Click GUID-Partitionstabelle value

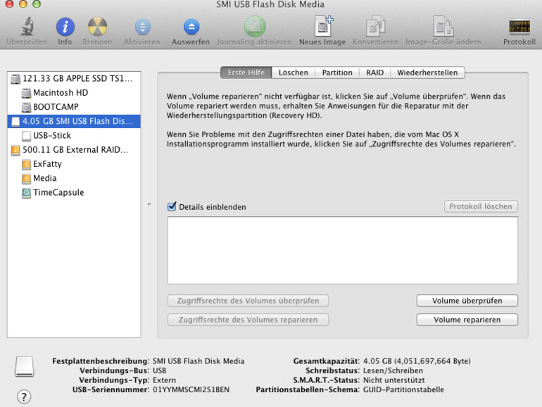(x=403, y=389)
